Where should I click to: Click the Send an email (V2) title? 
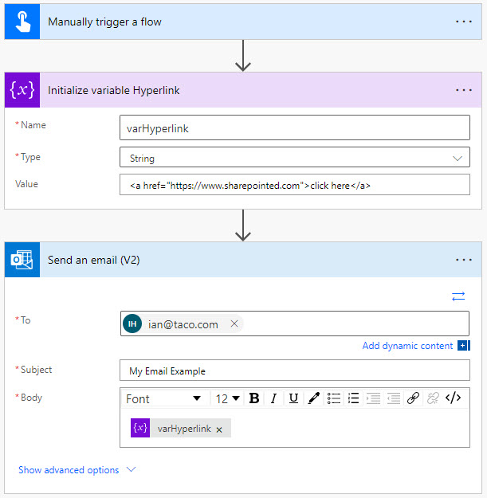[94, 260]
